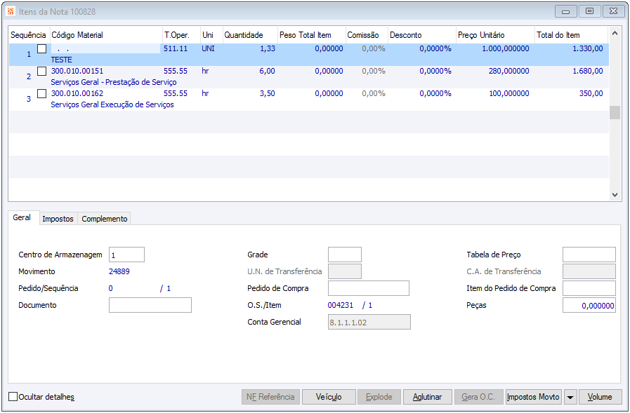This screenshot has width=630, height=413.
Task: Click the item total 1.680,00
Action: coord(588,71)
